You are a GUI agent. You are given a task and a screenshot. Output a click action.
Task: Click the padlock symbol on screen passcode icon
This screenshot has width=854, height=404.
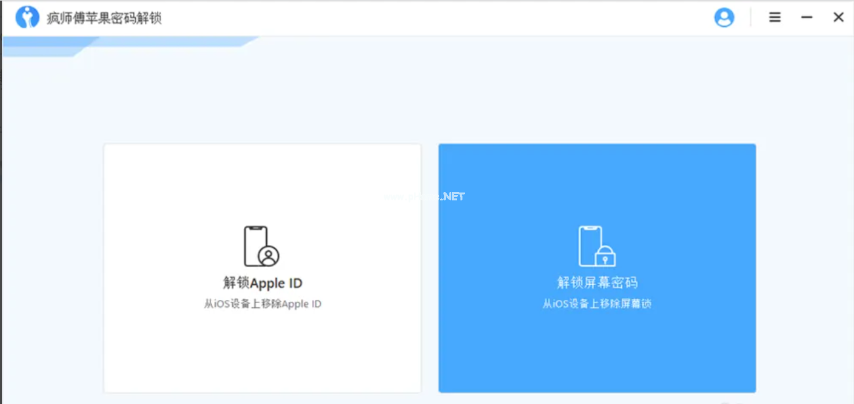coord(605,256)
